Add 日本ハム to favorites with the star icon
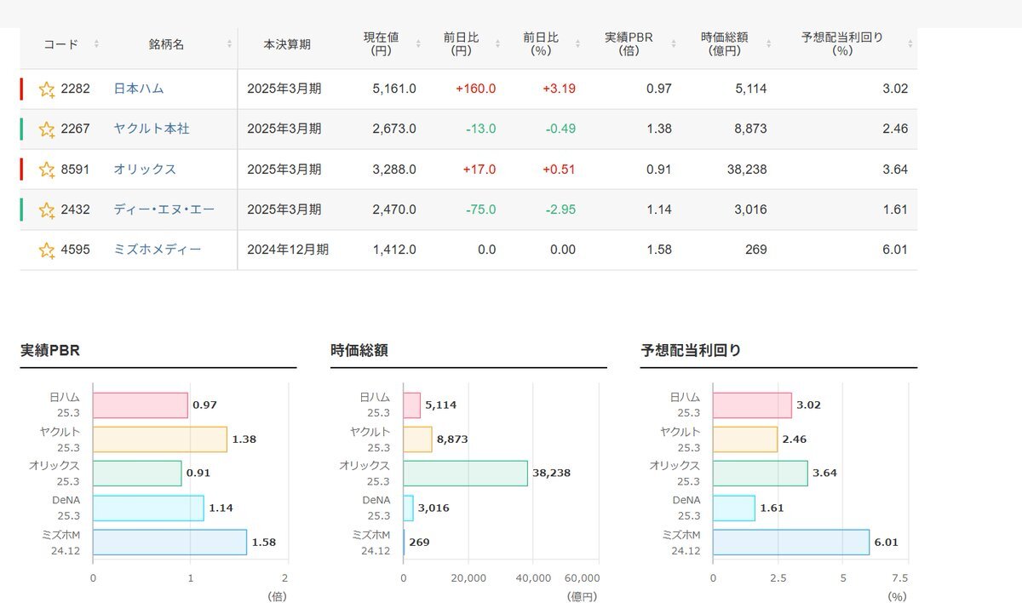The width and height of the screenshot is (1022, 603). click(47, 89)
